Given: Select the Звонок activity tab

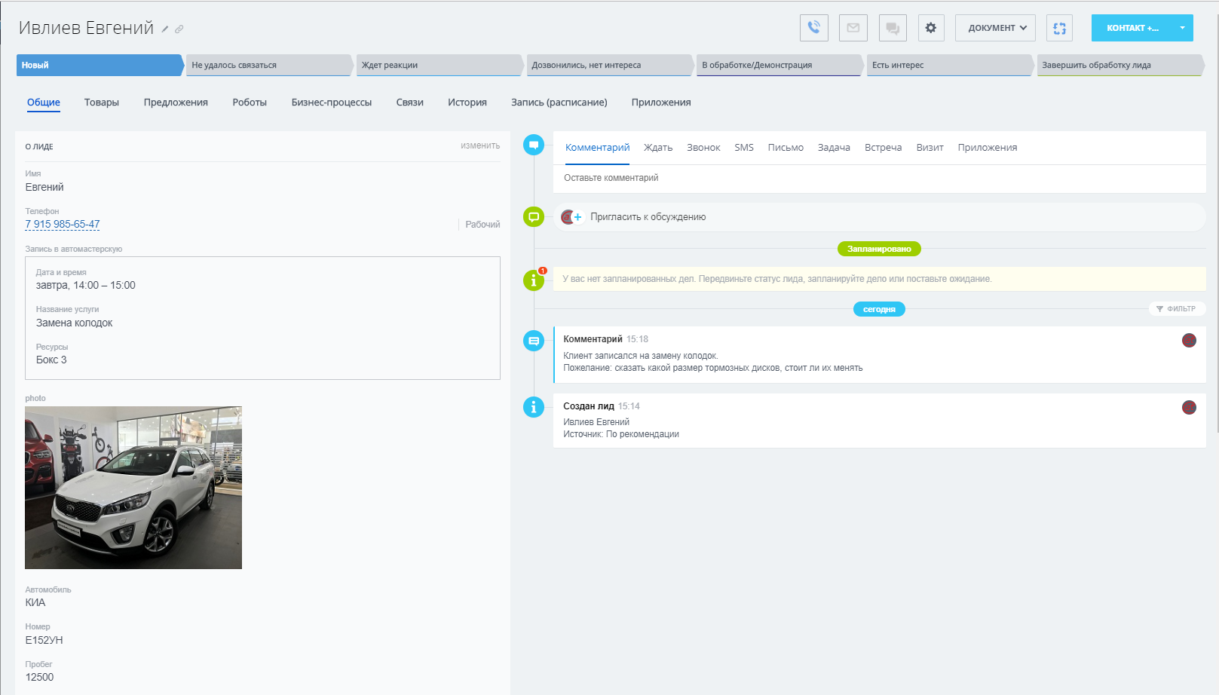Looking at the screenshot, I should 703,148.
